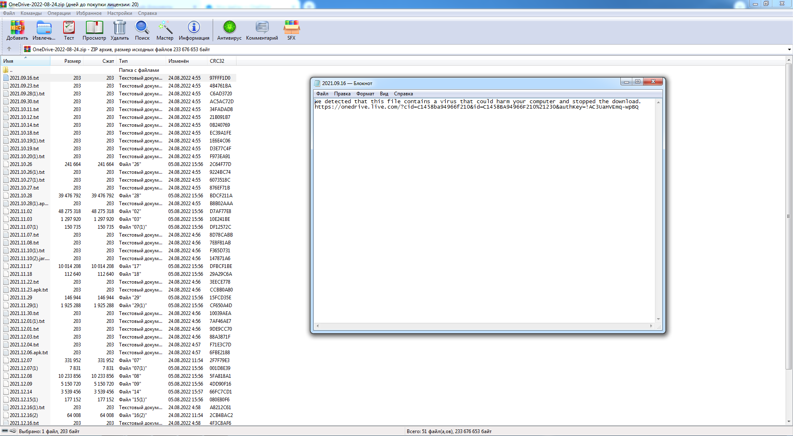Select file 2021.09.16.txt
The image size is (793, 436).
[24, 78]
